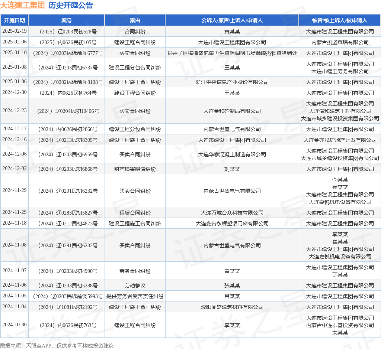This screenshot has width=381, height=349.
Task: Select case number (2024)辽0203民初6959号
Action: click(x=68, y=154)
